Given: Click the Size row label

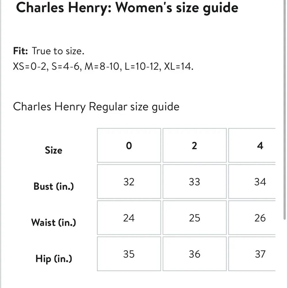Looking at the screenshot, I should click(54, 150).
